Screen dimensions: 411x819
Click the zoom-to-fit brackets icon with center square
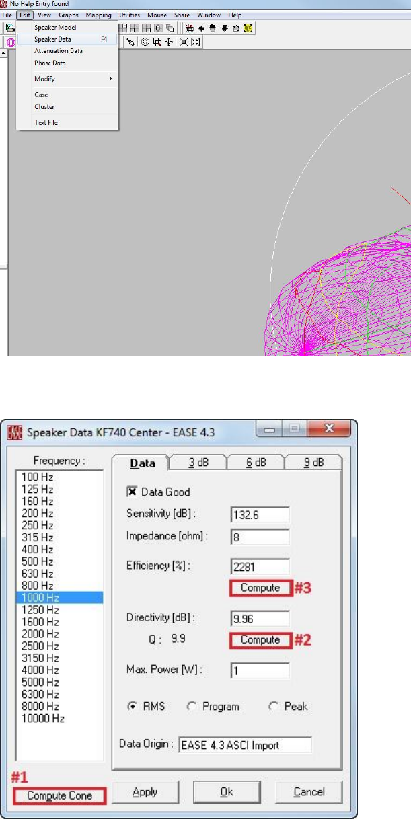tap(183, 41)
